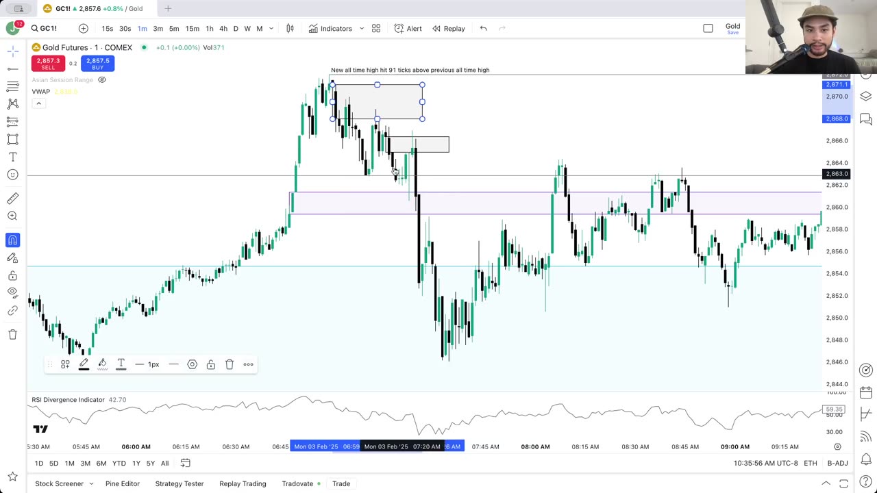Image resolution: width=877 pixels, height=493 pixels.
Task: Select the Zoom In tool
Action: tap(12, 216)
